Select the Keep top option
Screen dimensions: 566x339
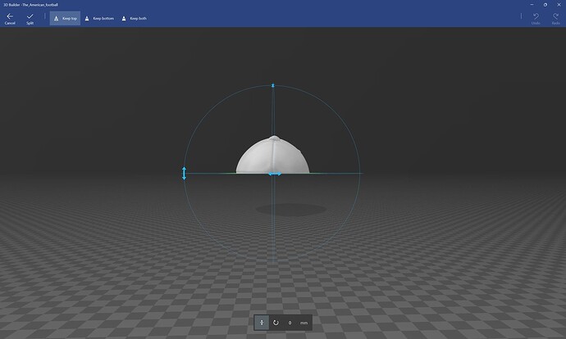(65, 18)
